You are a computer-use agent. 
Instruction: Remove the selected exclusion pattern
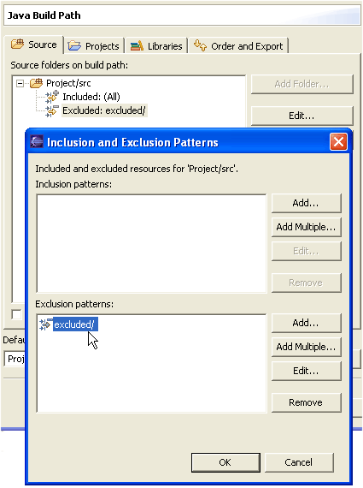(x=306, y=402)
